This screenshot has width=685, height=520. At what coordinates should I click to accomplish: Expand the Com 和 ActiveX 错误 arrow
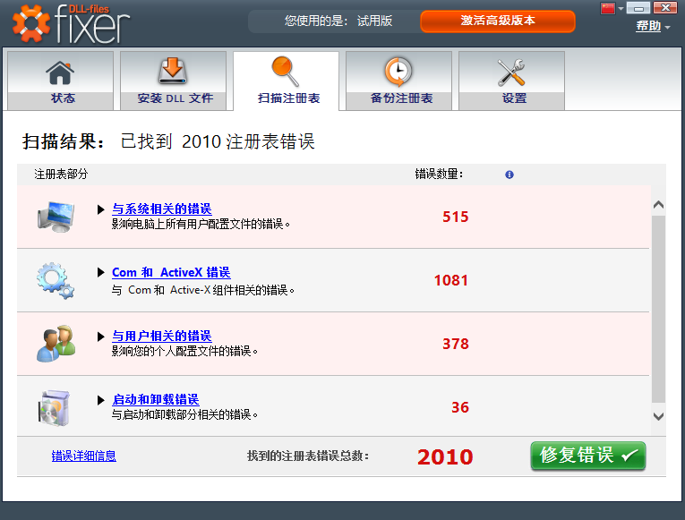coord(101,273)
